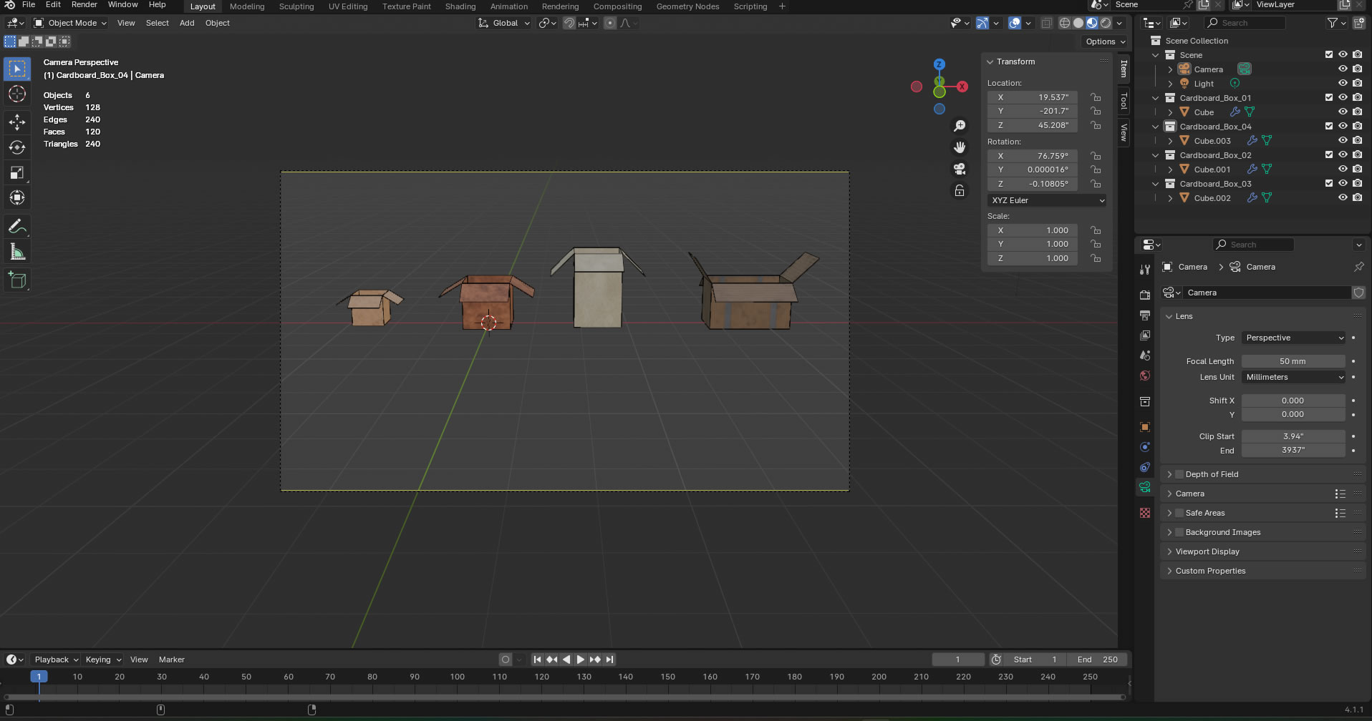Click the End frame 250 field
The image size is (1372, 721).
[x=1097, y=659]
